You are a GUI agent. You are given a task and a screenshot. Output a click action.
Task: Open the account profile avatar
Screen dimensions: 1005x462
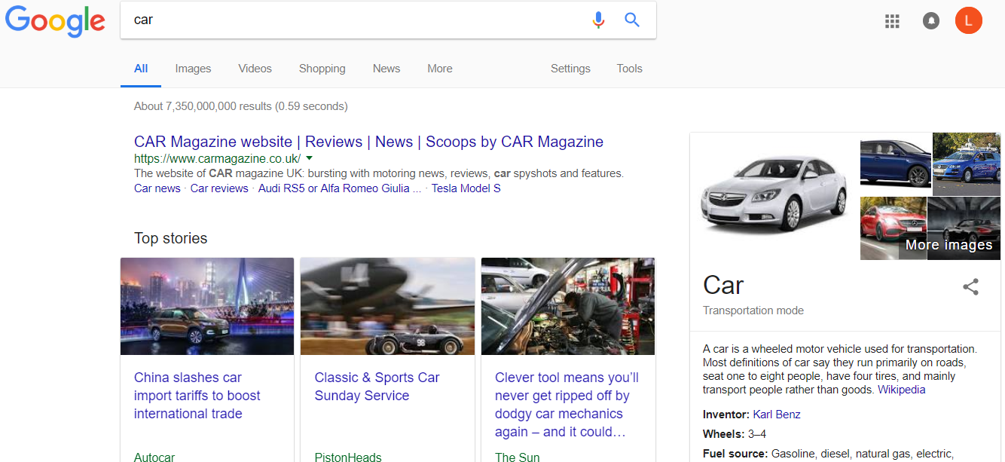click(968, 21)
